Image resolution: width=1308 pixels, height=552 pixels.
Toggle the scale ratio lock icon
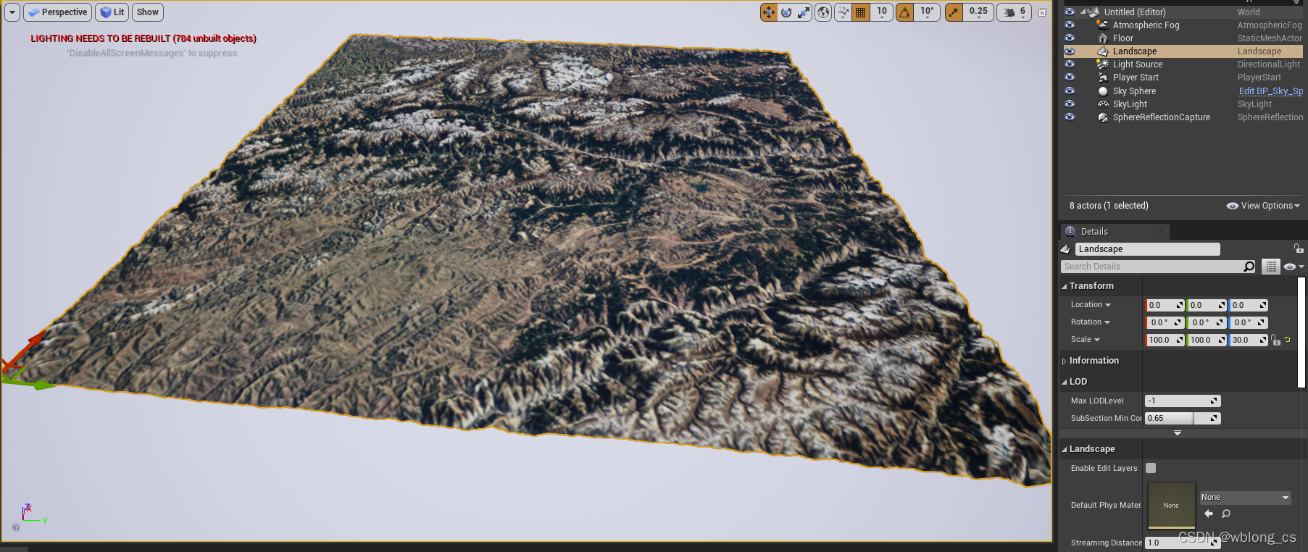(x=1275, y=340)
